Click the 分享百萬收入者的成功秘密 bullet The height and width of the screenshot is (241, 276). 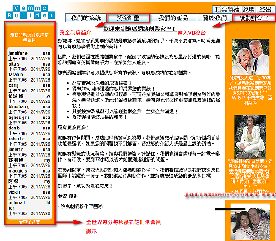[x=102, y=83]
